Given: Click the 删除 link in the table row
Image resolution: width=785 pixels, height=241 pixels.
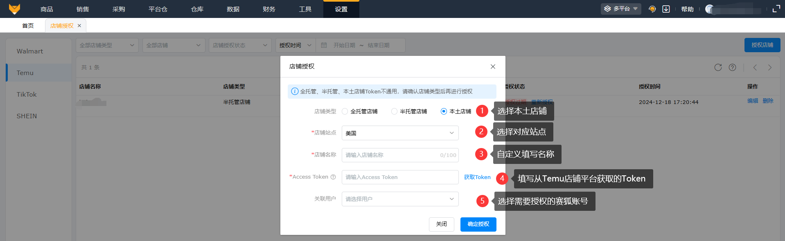Looking at the screenshot, I should 768,101.
